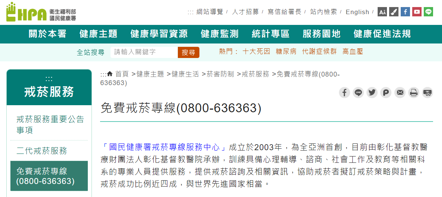
Task: Click the home icon in breadcrumb
Action: [110, 74]
